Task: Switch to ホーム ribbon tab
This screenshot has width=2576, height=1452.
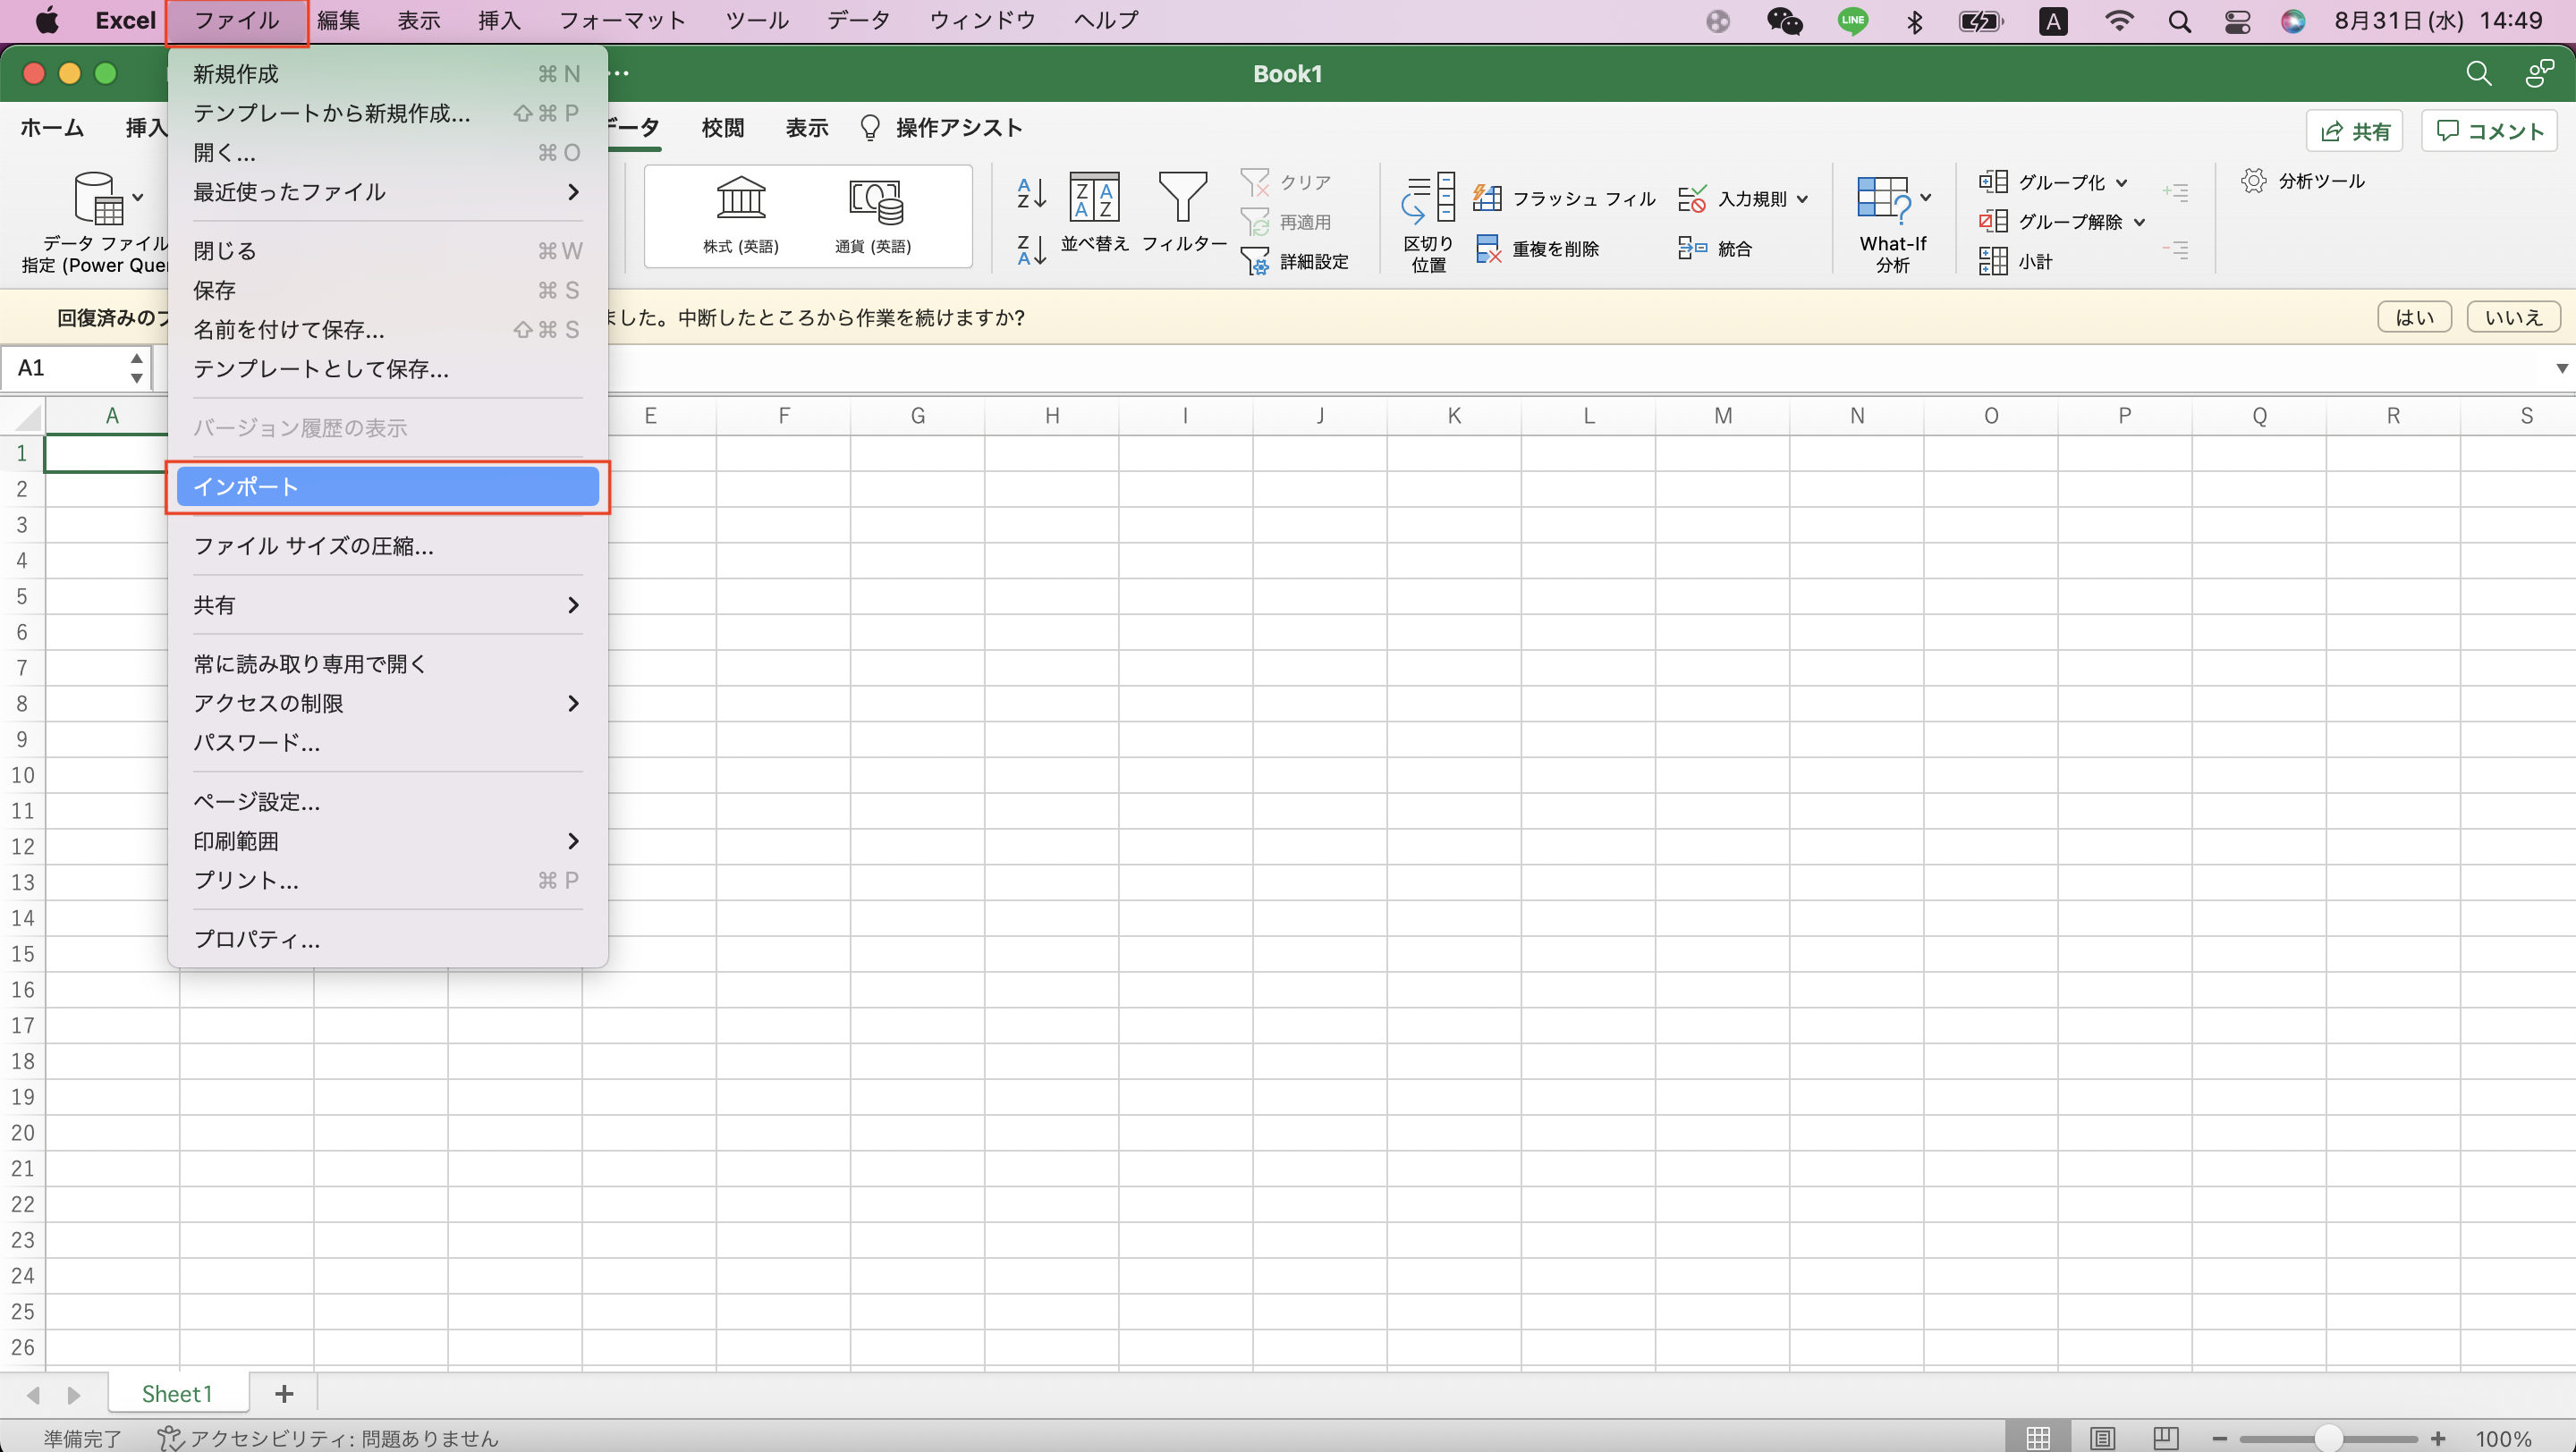Action: click(52, 128)
